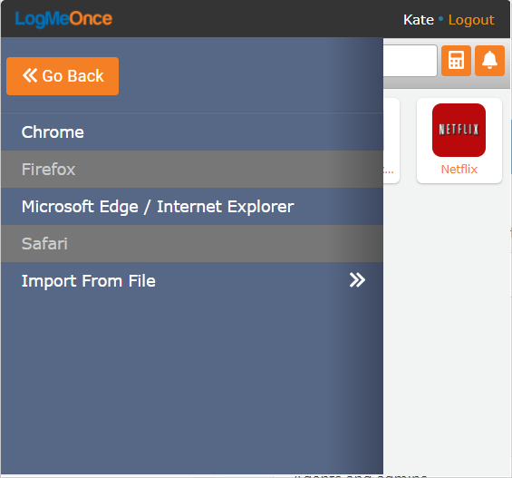Click the orange Netflix text label
This screenshot has height=478, width=512.
coord(459,170)
